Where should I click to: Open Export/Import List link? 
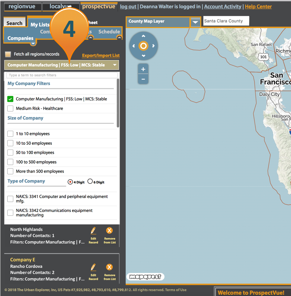[x=101, y=55]
